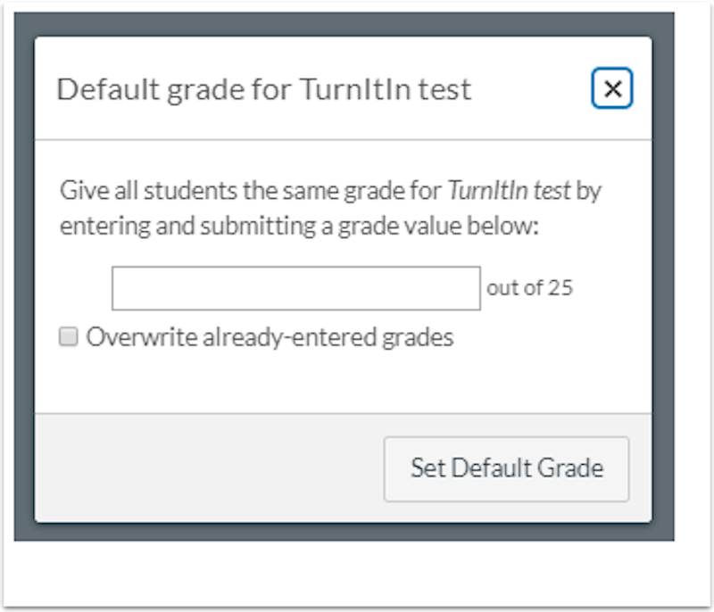Click inside the grade value field
This screenshot has height=612, width=714.
(295, 287)
